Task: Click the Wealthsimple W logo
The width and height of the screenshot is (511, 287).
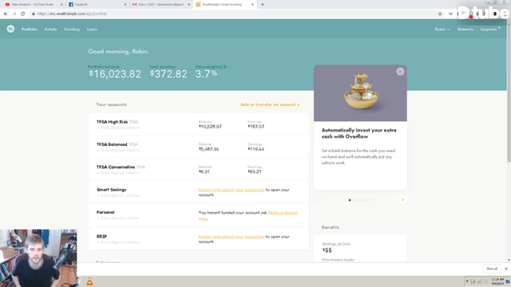Action: click(10, 29)
